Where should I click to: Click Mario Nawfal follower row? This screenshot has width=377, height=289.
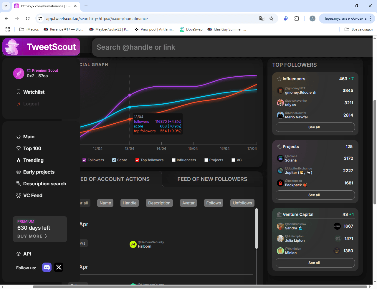(315, 115)
